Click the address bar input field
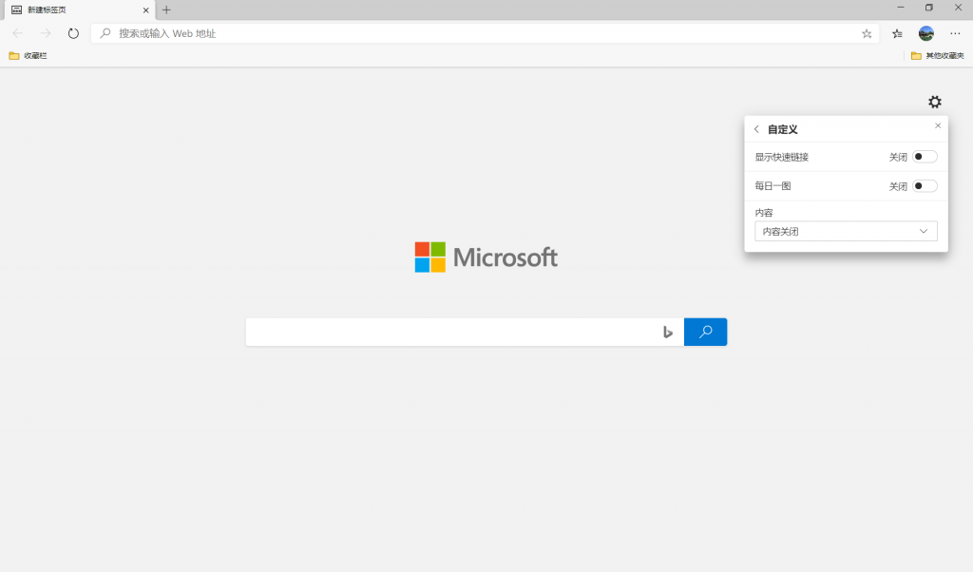Viewport: 973px width, 572px height. (475, 33)
